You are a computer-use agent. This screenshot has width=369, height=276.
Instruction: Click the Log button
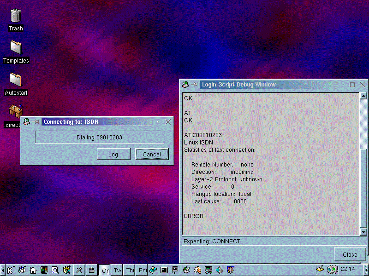pyautogui.click(x=113, y=154)
